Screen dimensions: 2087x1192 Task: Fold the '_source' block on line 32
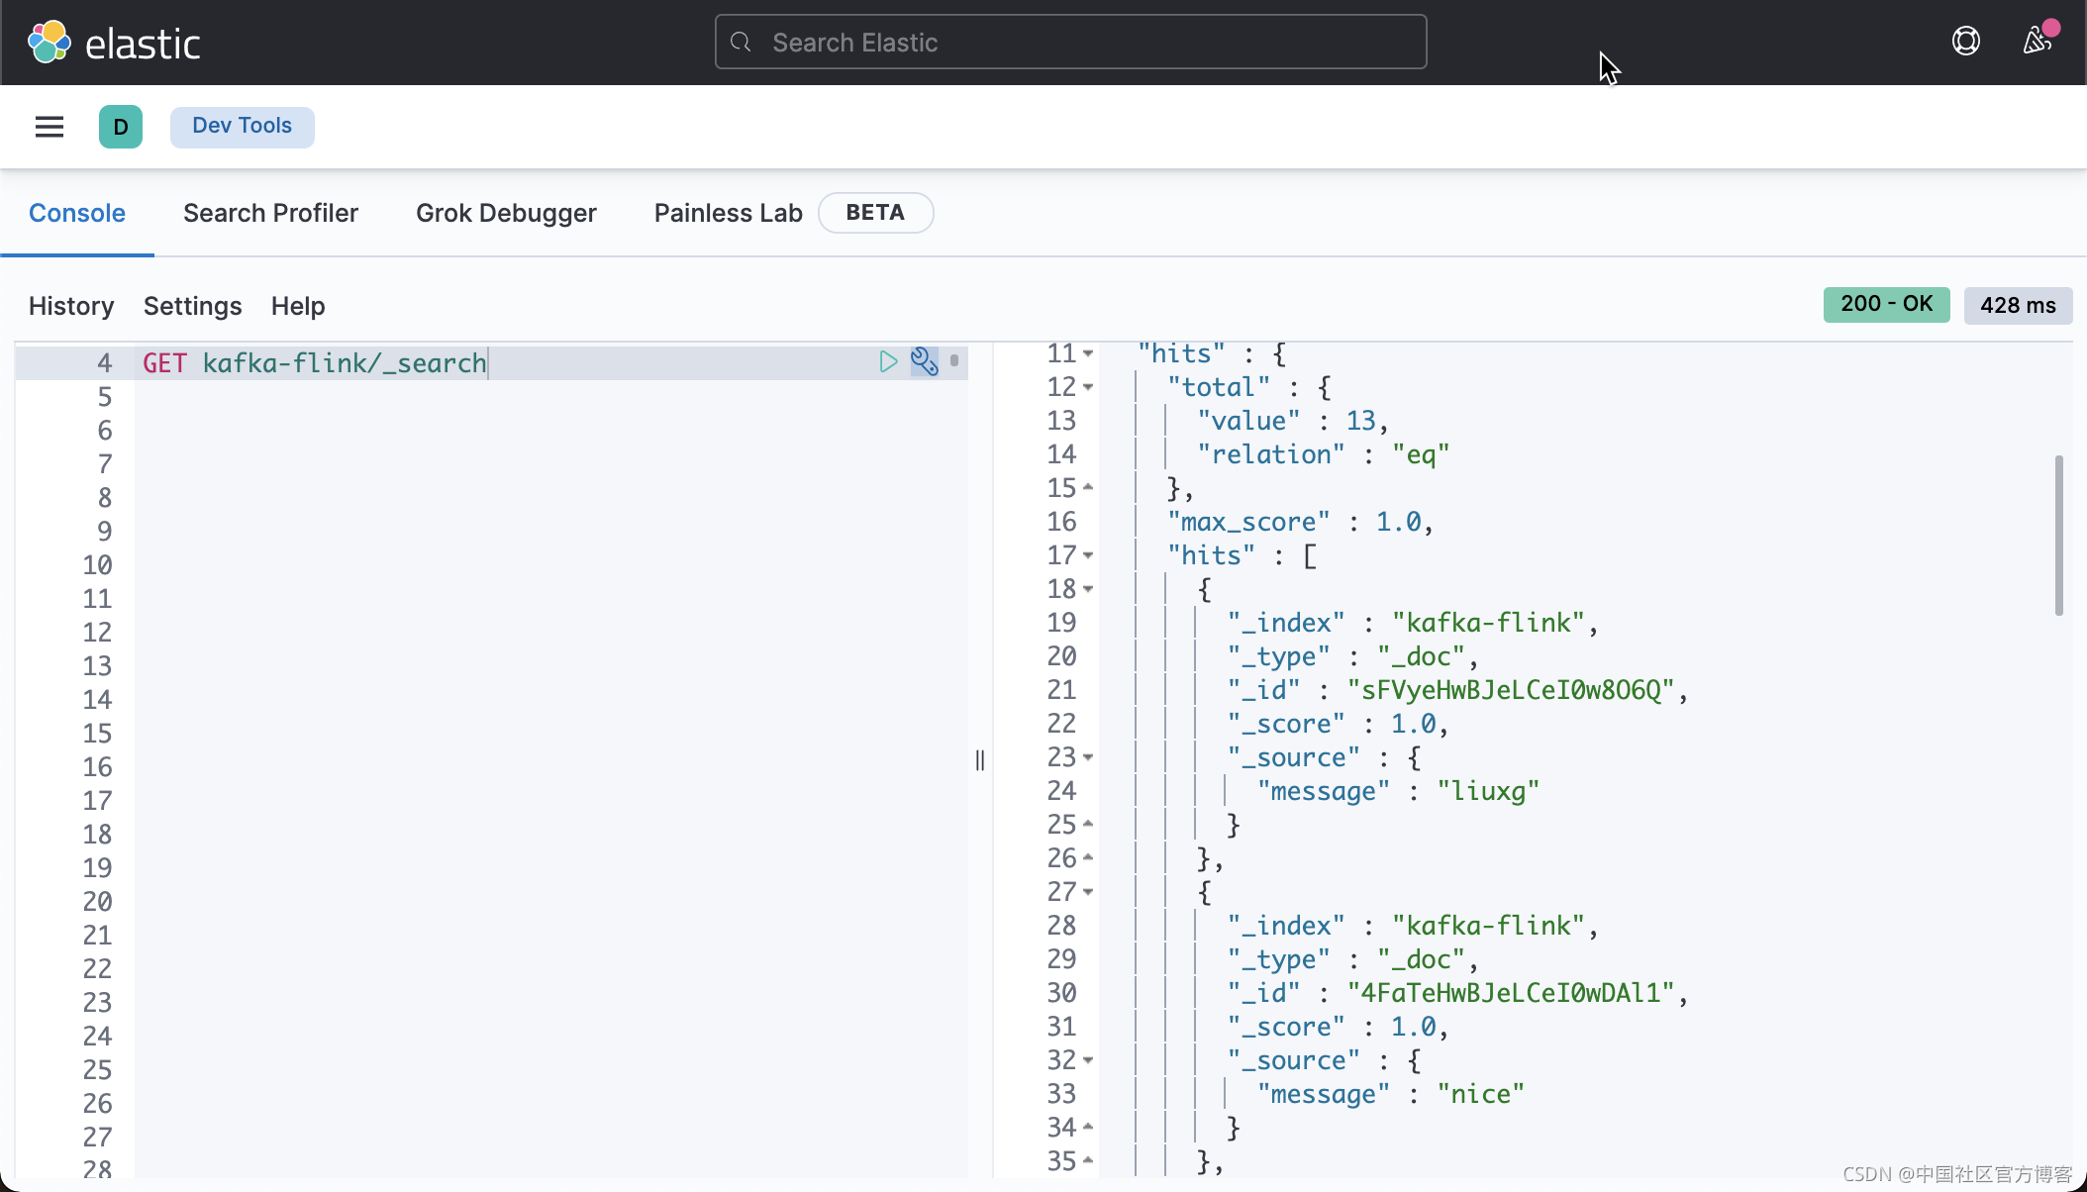1086,1059
